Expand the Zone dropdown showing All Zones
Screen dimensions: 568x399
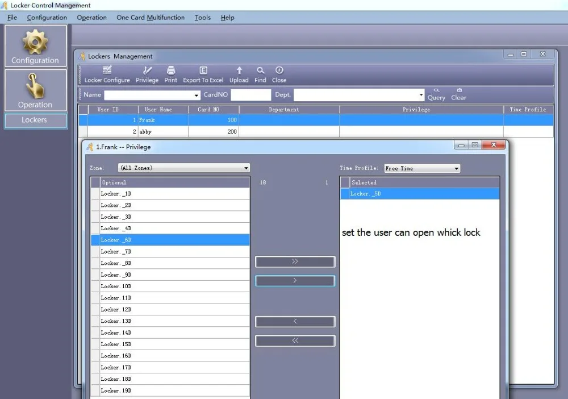click(x=246, y=168)
